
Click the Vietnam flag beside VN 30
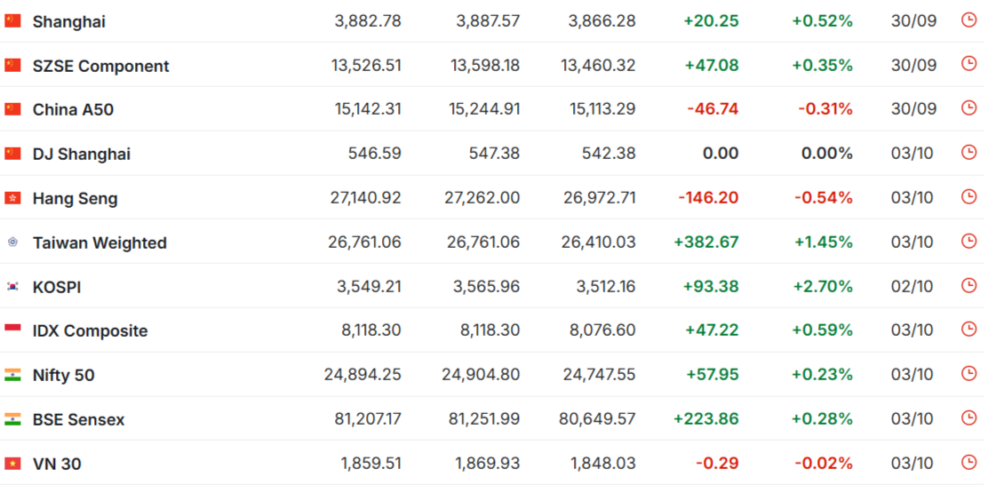(x=12, y=463)
